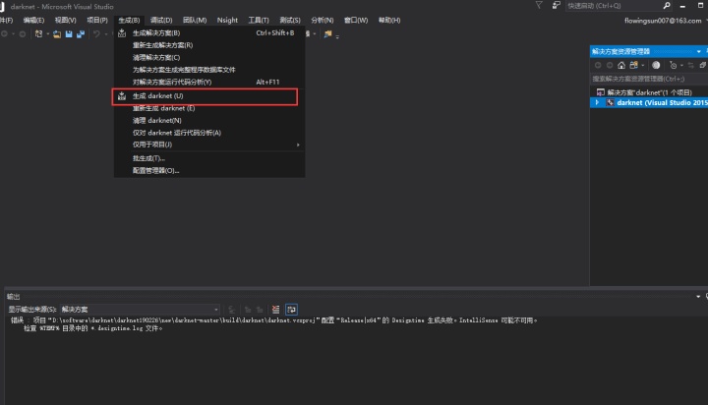Open the Nsight menu
The height and width of the screenshot is (405, 708).
click(227, 20)
